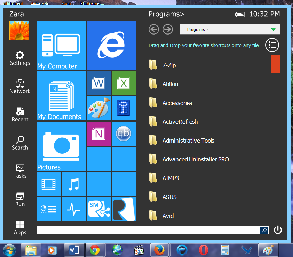Viewport: 293px width, 257px height.
Task: Open the My Computer tile
Action: pyautogui.click(x=61, y=45)
